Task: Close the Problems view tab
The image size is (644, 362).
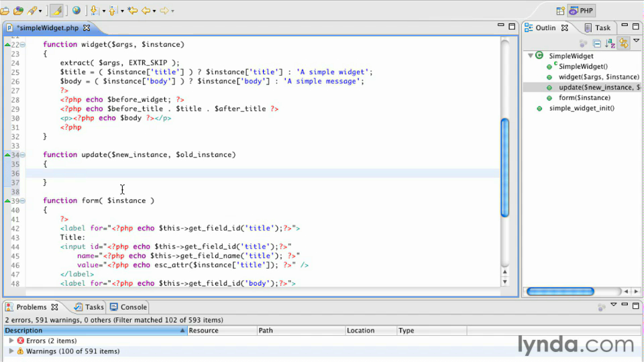Action: (x=54, y=307)
